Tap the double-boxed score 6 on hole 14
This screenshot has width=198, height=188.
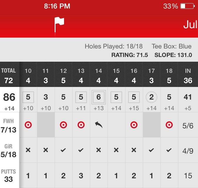point(99,97)
